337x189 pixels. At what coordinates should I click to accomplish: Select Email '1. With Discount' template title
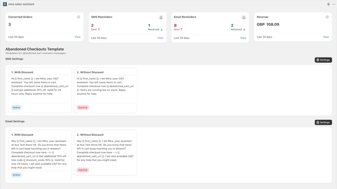click(x=22, y=135)
